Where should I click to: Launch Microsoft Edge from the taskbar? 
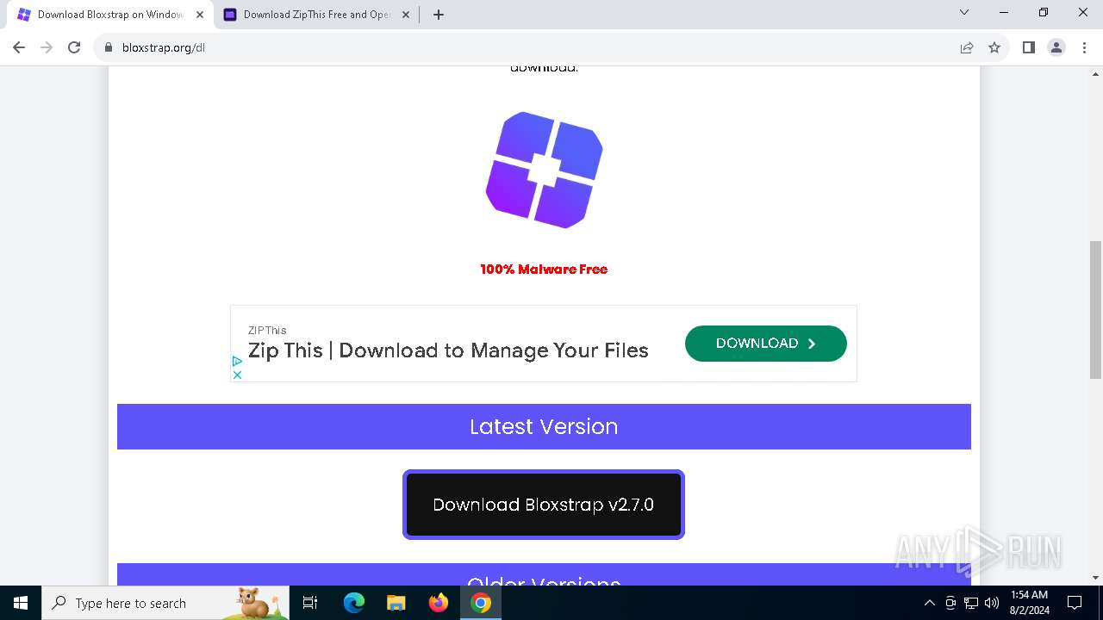click(x=354, y=603)
